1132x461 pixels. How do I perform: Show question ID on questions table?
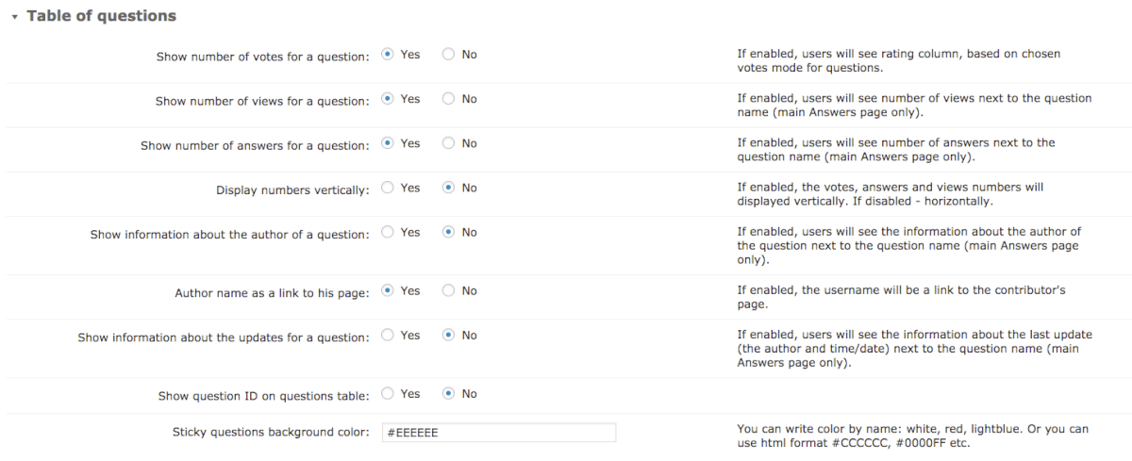coord(388,393)
